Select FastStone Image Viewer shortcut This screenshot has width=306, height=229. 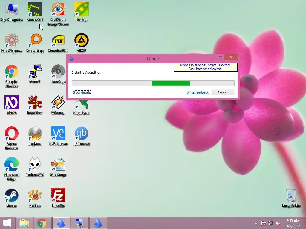[58, 14]
